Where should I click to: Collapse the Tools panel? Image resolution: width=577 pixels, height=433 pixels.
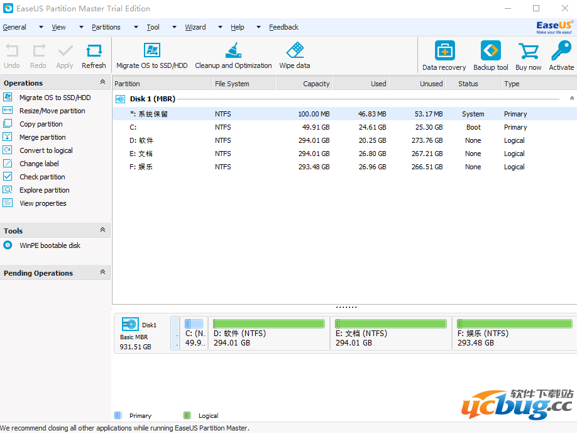click(102, 230)
